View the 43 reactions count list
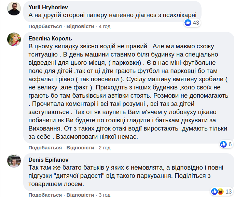Viewport: 248px width, 197px height. 196,23
